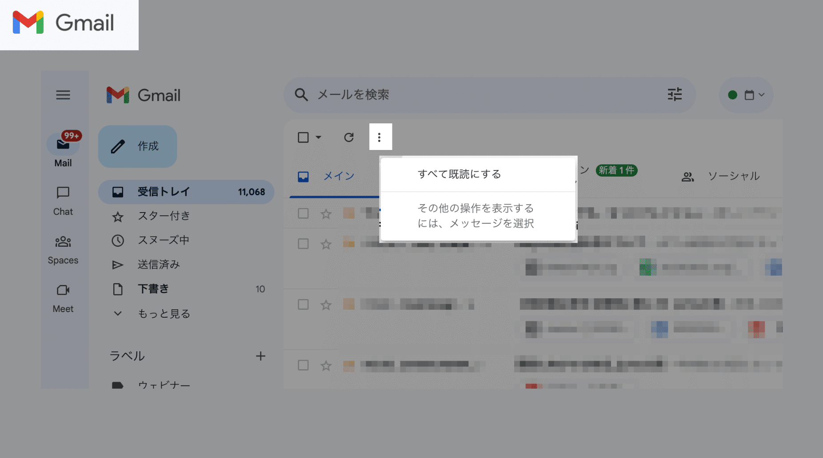
Task: Open the select dropdown arrow beside checkbox
Action: click(x=318, y=137)
